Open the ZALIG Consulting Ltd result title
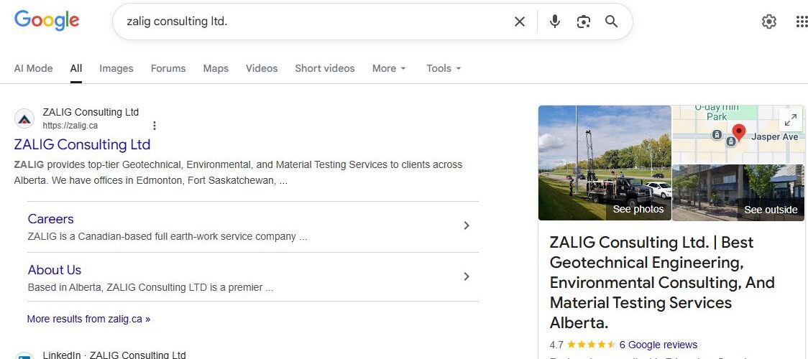 coord(82,144)
